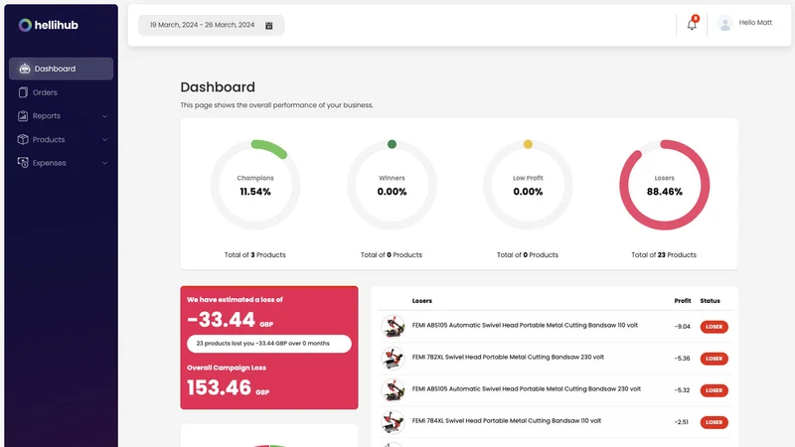Click the Low Profit 0.00% donut chart
Screen dimensions: 795x447
pyautogui.click(x=528, y=185)
